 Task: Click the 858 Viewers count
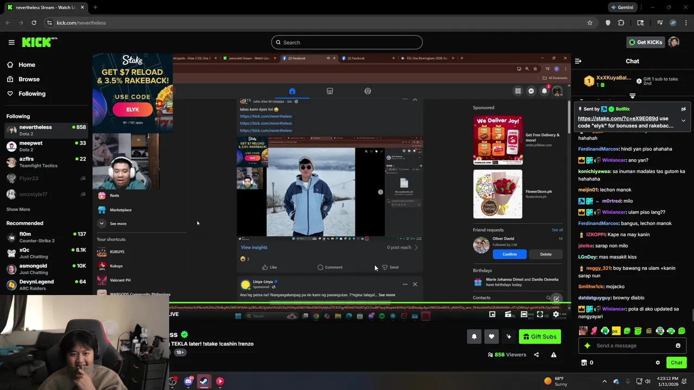tap(507, 355)
